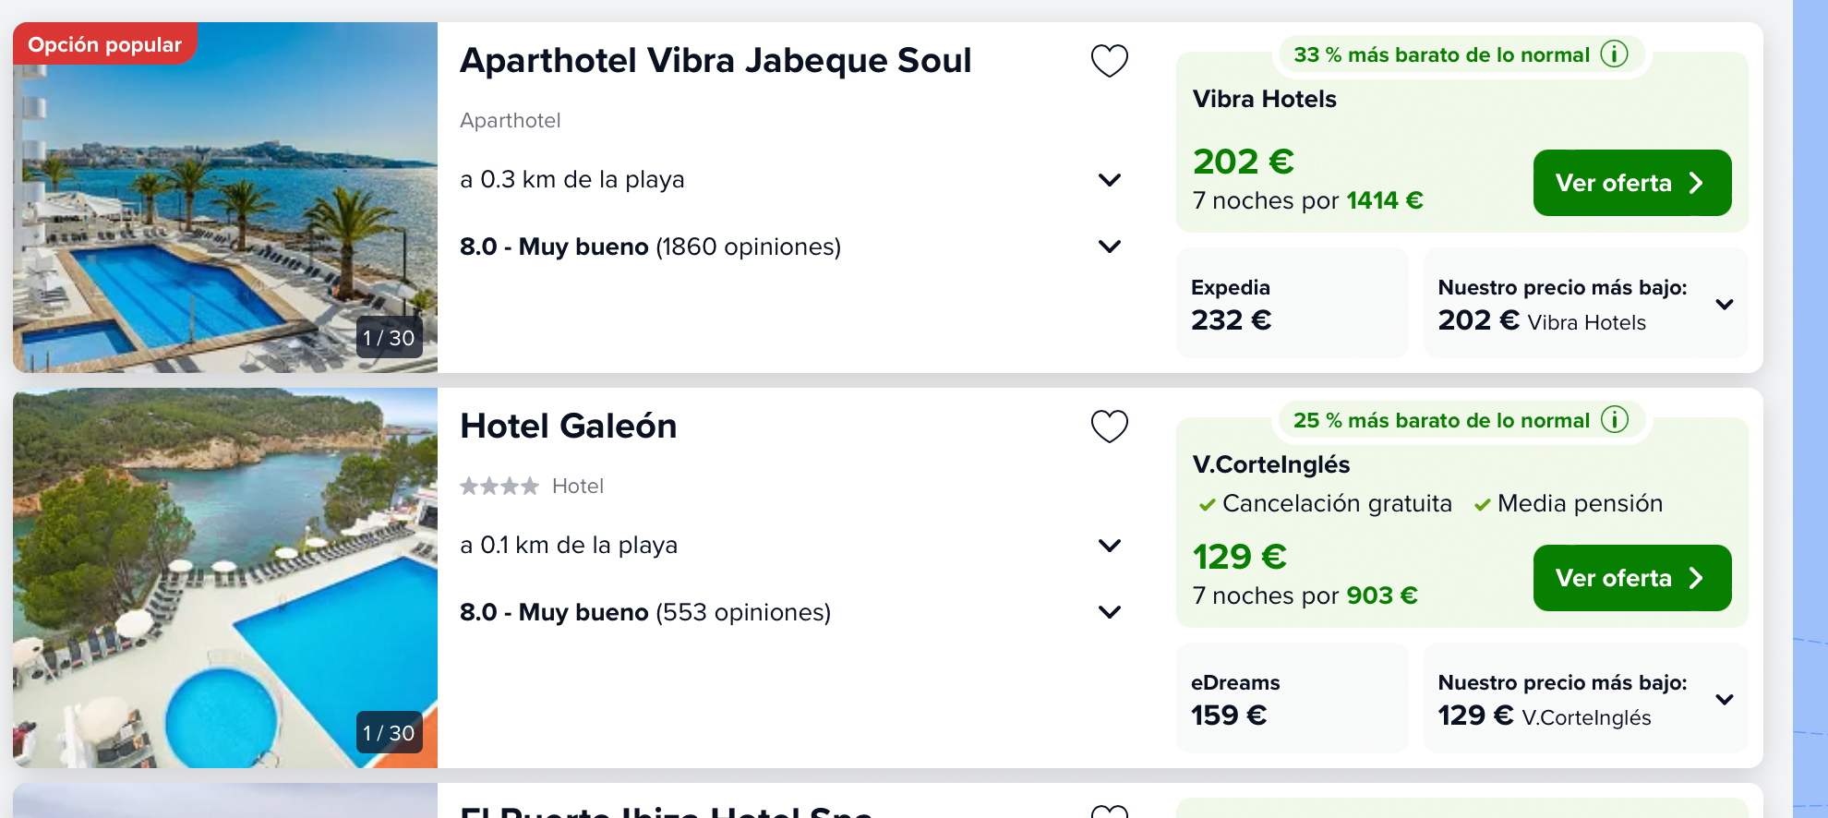Toggle heart icon for El Puerto Ibiza Hotel
The width and height of the screenshot is (1828, 818).
(x=1109, y=812)
